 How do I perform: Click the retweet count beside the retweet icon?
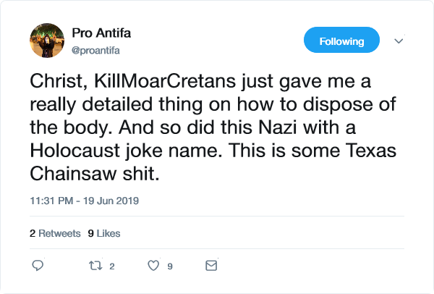tap(112, 266)
